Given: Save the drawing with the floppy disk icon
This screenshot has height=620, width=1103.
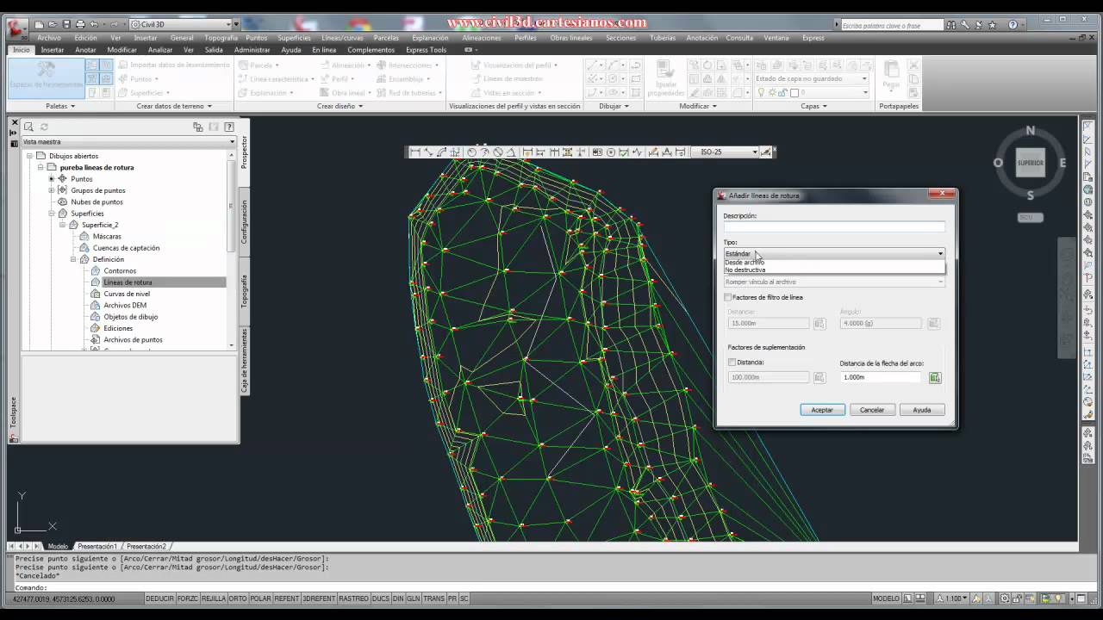Looking at the screenshot, I should click(66, 24).
